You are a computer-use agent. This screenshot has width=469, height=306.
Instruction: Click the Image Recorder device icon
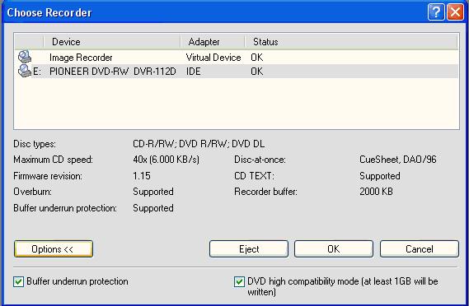(25, 57)
